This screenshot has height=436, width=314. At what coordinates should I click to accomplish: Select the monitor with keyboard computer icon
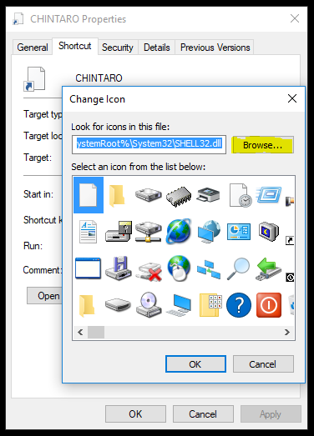coord(179,305)
